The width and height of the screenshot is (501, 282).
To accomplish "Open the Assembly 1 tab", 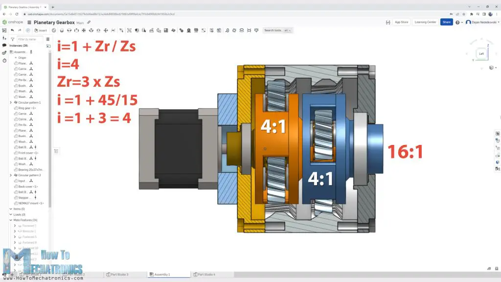I will pyautogui.click(x=169, y=274).
